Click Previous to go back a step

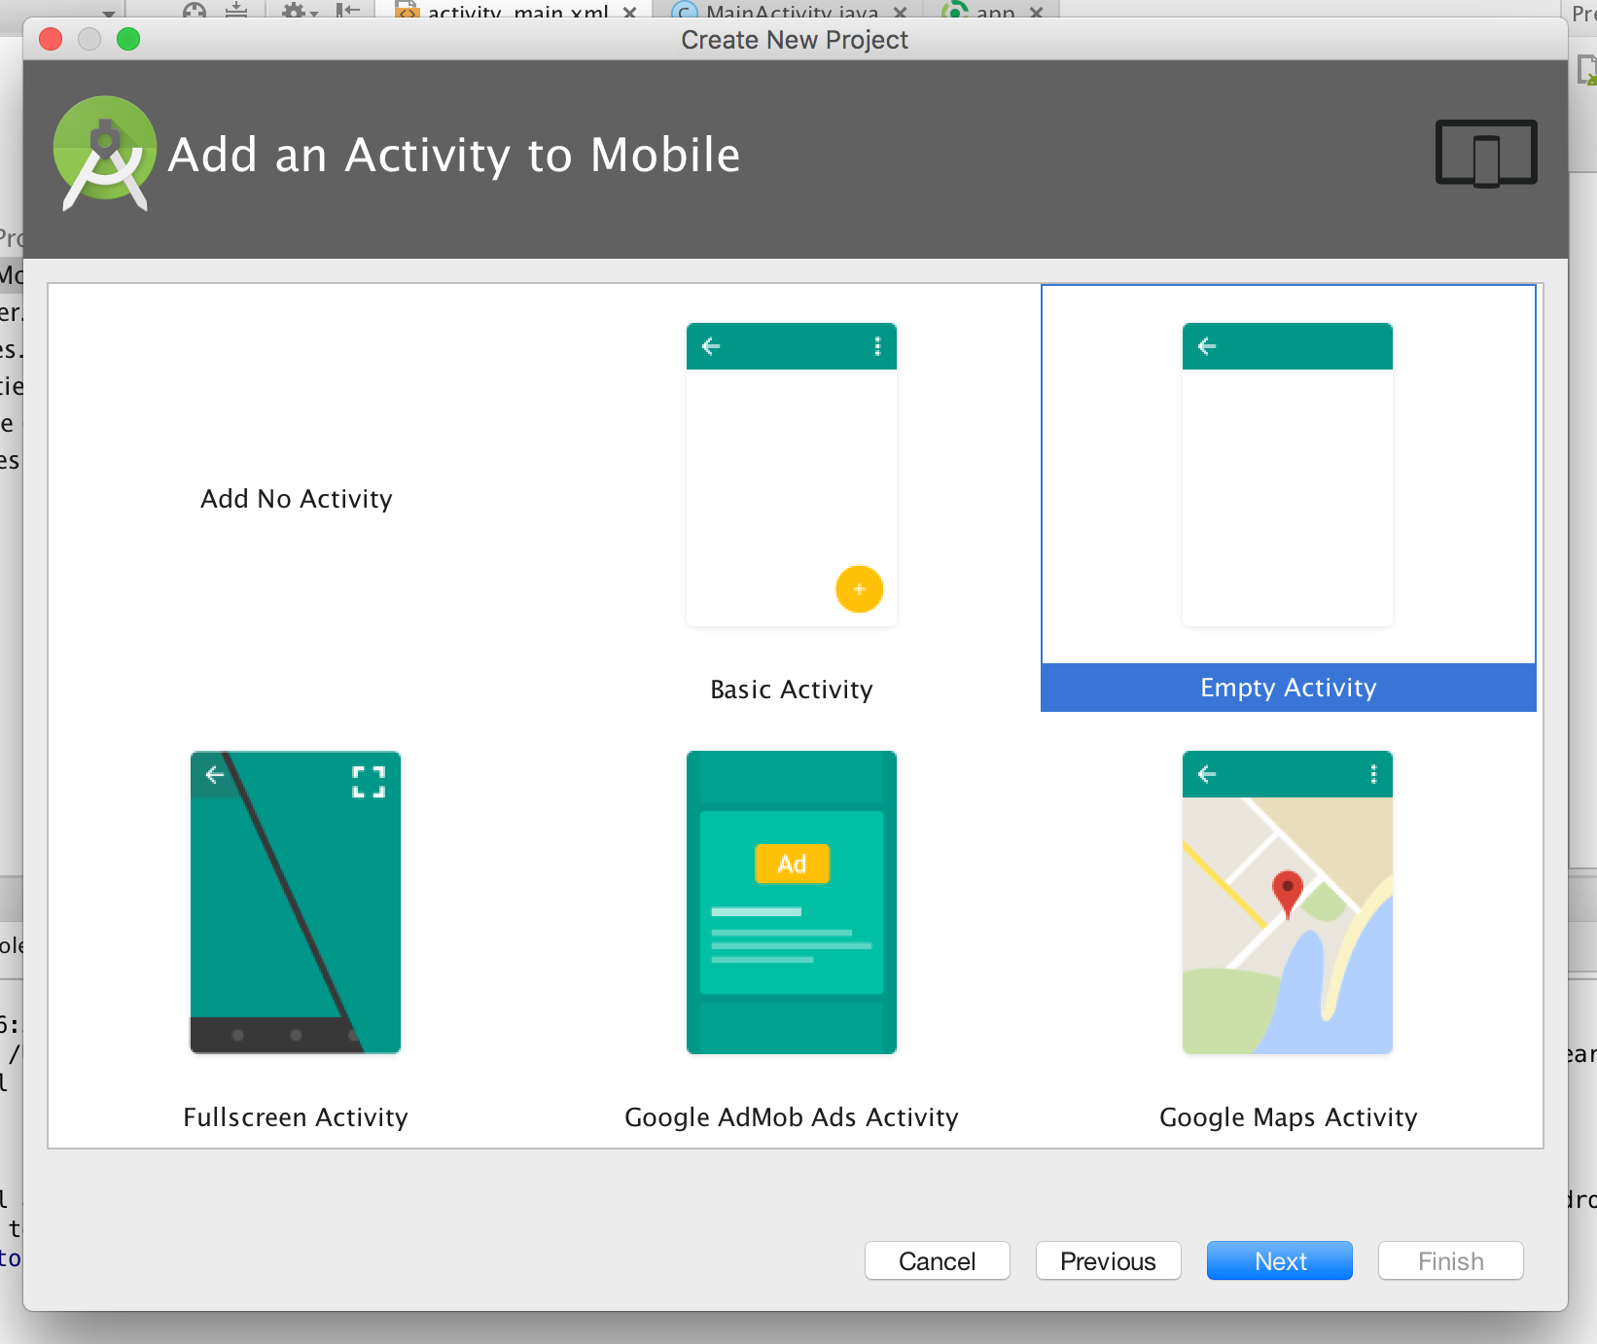(1108, 1260)
